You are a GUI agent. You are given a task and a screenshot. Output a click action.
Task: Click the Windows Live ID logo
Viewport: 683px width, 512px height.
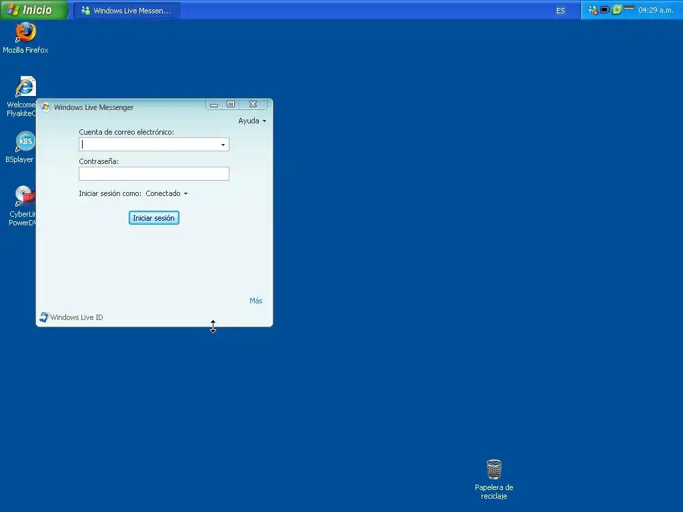(44, 317)
